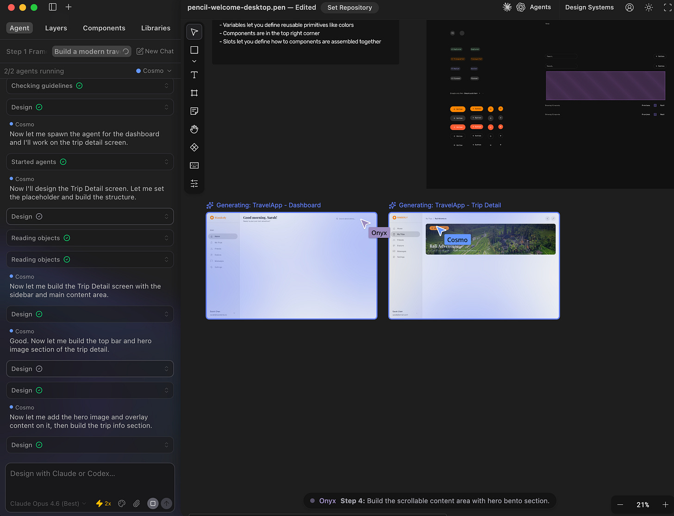Click the Components diamond tool icon
Viewport: 674px width, 516px height.
click(194, 147)
